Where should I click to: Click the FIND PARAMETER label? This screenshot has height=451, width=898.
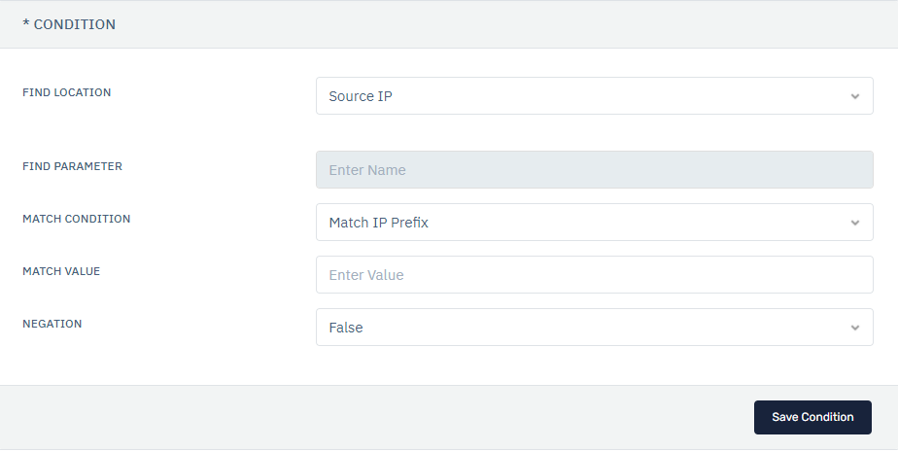[x=72, y=166]
